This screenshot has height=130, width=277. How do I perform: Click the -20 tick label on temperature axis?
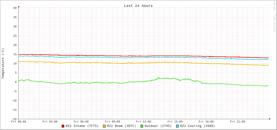(14, 119)
